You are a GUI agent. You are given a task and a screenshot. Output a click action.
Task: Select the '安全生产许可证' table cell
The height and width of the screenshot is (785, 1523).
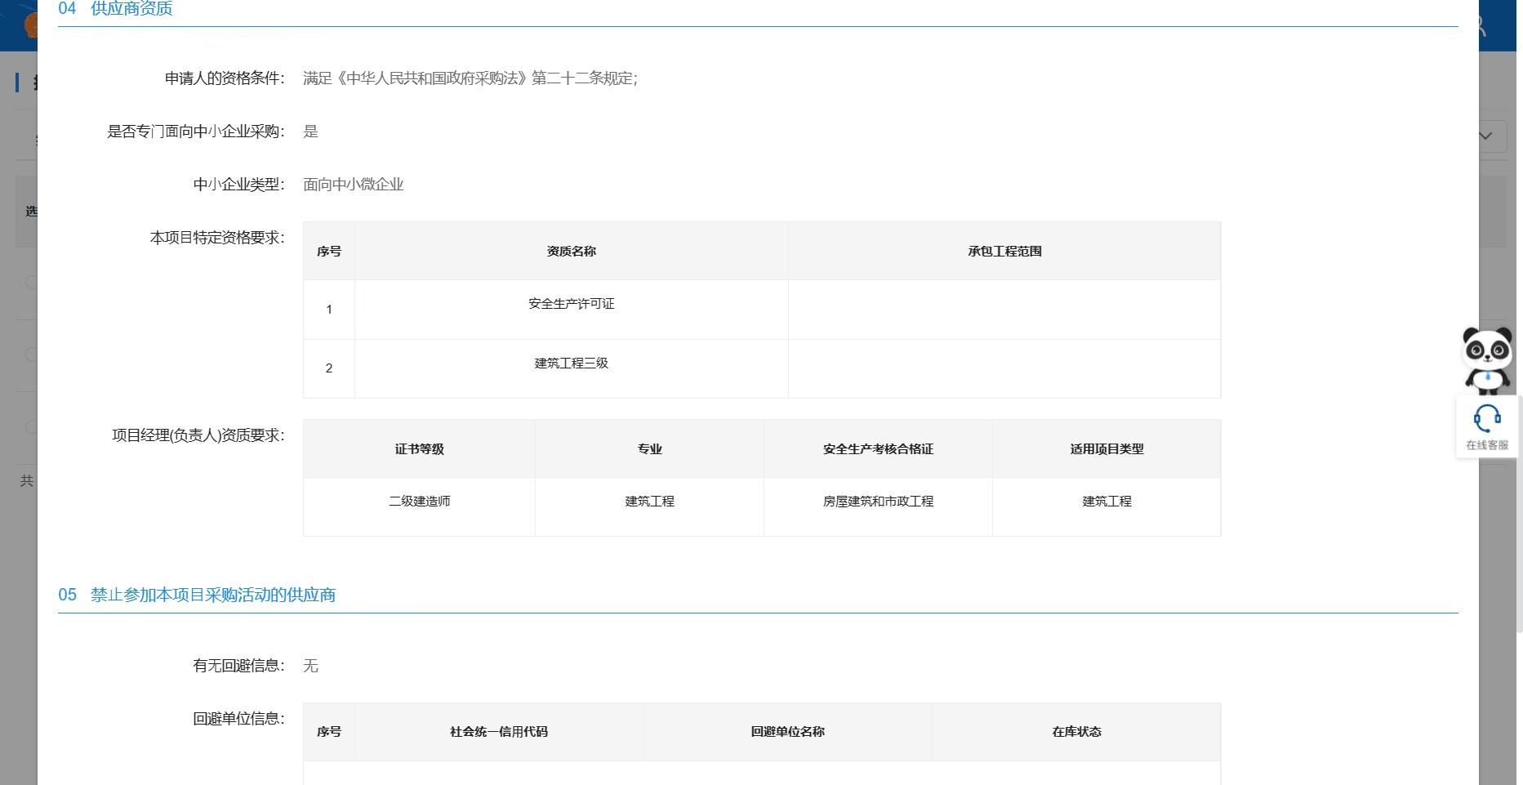(571, 304)
